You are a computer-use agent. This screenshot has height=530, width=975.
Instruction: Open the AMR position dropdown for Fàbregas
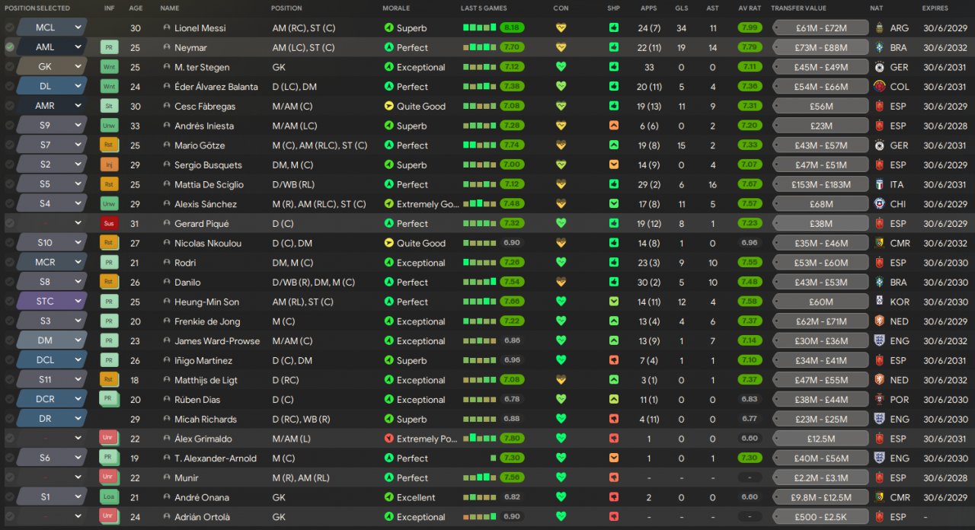pos(50,106)
